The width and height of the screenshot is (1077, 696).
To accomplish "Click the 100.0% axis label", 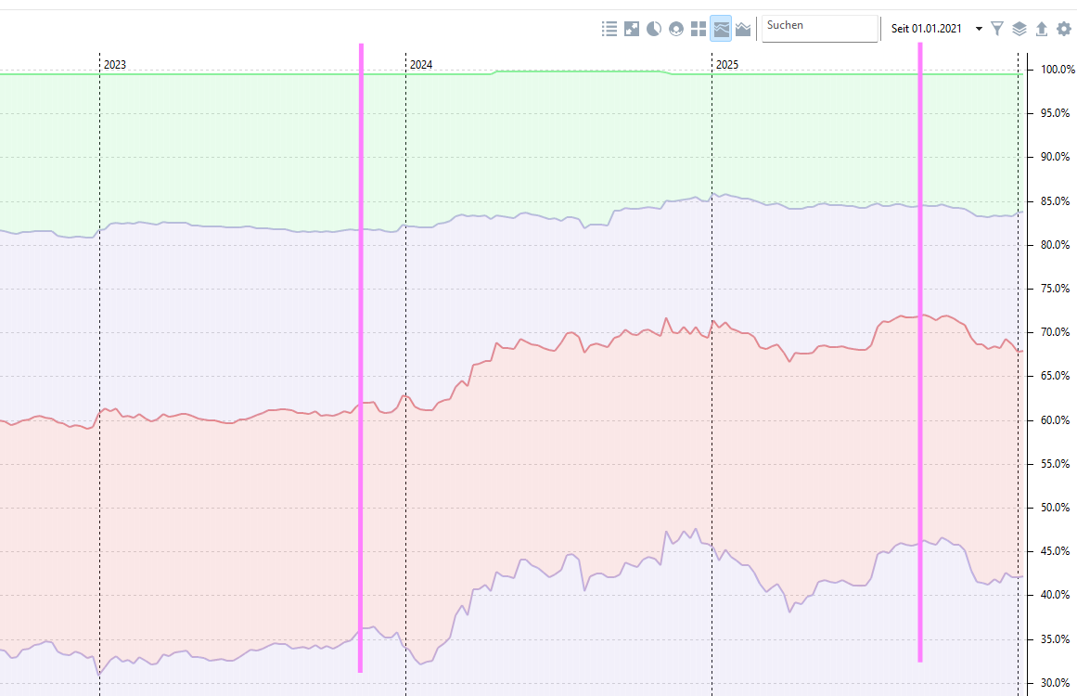I will point(1056,70).
